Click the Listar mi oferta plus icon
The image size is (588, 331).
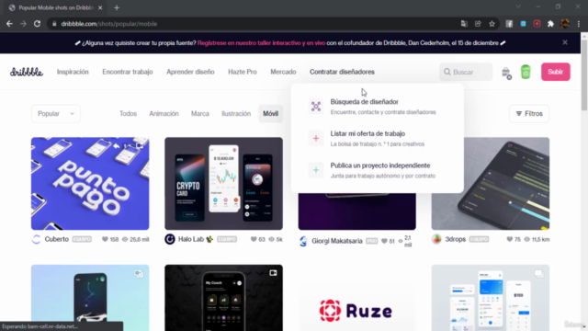pyautogui.click(x=316, y=139)
